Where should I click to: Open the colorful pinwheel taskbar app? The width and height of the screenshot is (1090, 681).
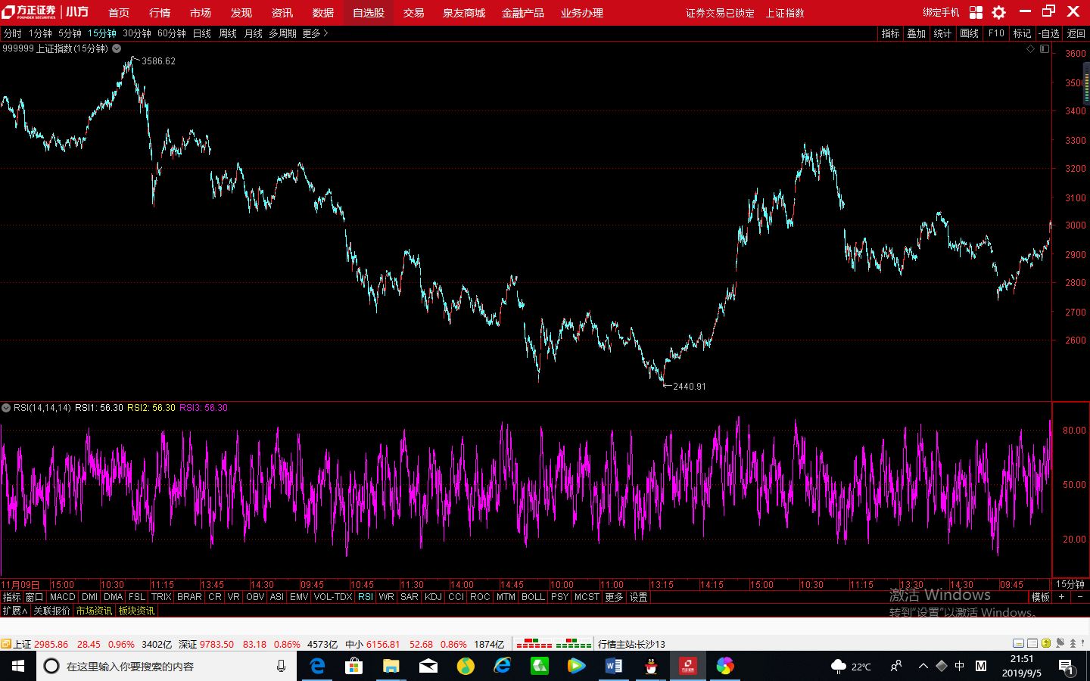coord(725,666)
